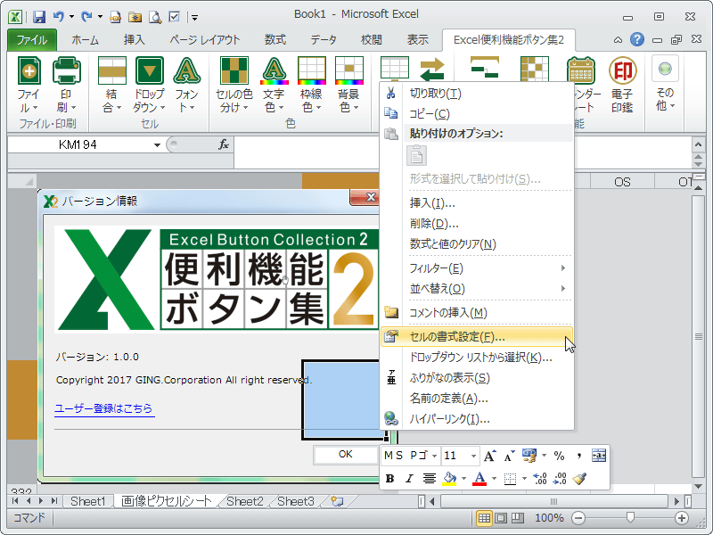
Task: Click the Name Box showing KM194
Action: (78, 145)
